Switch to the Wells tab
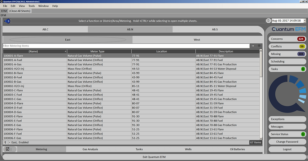Image resolution: width=308 pixels, height=161 pixels. coord(188,149)
